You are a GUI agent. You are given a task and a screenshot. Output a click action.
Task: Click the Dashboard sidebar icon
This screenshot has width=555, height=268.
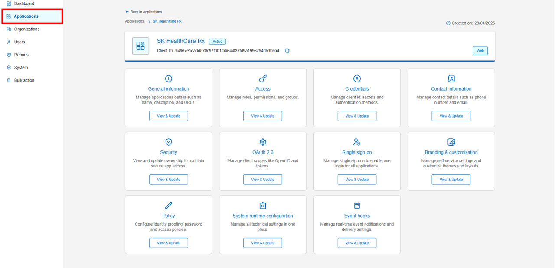[x=9, y=3]
